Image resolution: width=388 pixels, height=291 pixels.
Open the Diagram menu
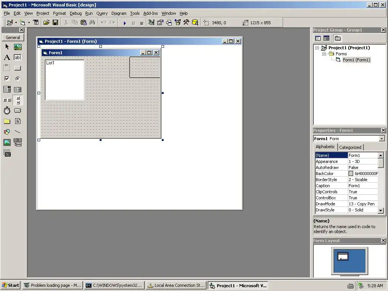(x=119, y=13)
